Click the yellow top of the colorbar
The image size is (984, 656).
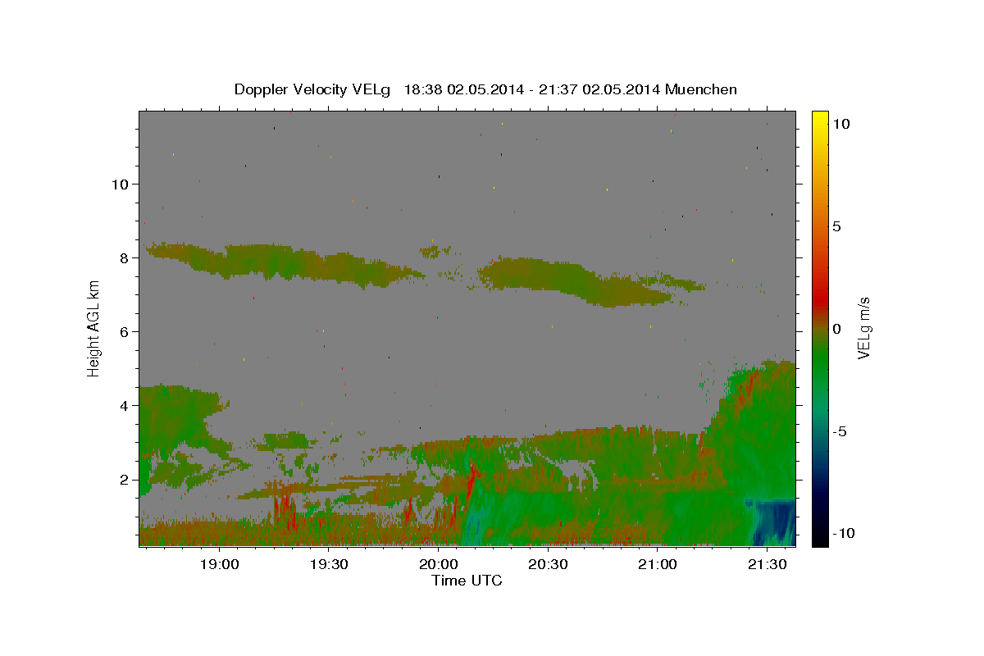[x=820, y=119]
